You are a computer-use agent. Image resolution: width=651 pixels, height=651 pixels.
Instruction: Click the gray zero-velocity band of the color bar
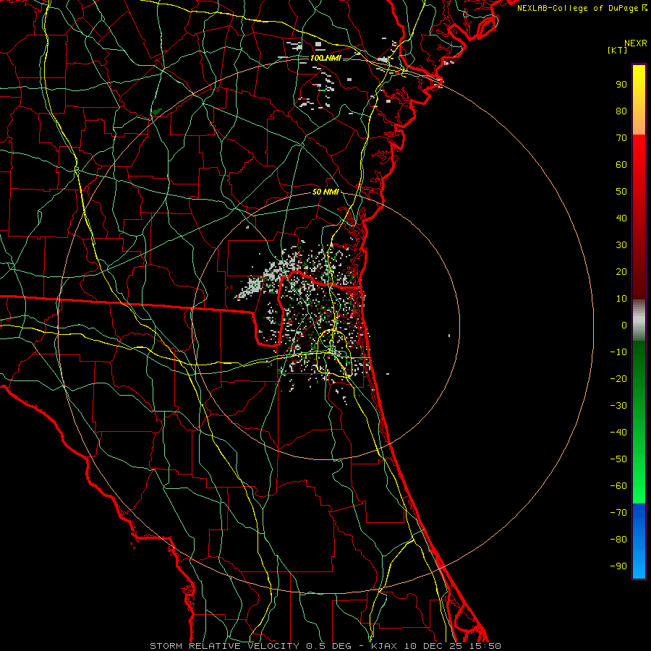(x=639, y=320)
